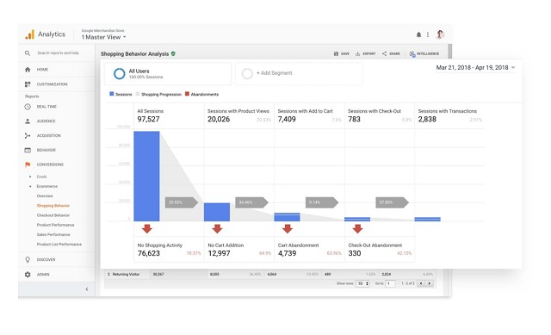Click the Search reports and help field
The image size is (551, 335).
point(59,53)
